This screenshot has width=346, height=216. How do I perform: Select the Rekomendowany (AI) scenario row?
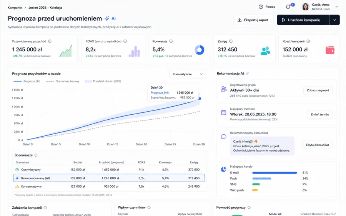click(109, 178)
